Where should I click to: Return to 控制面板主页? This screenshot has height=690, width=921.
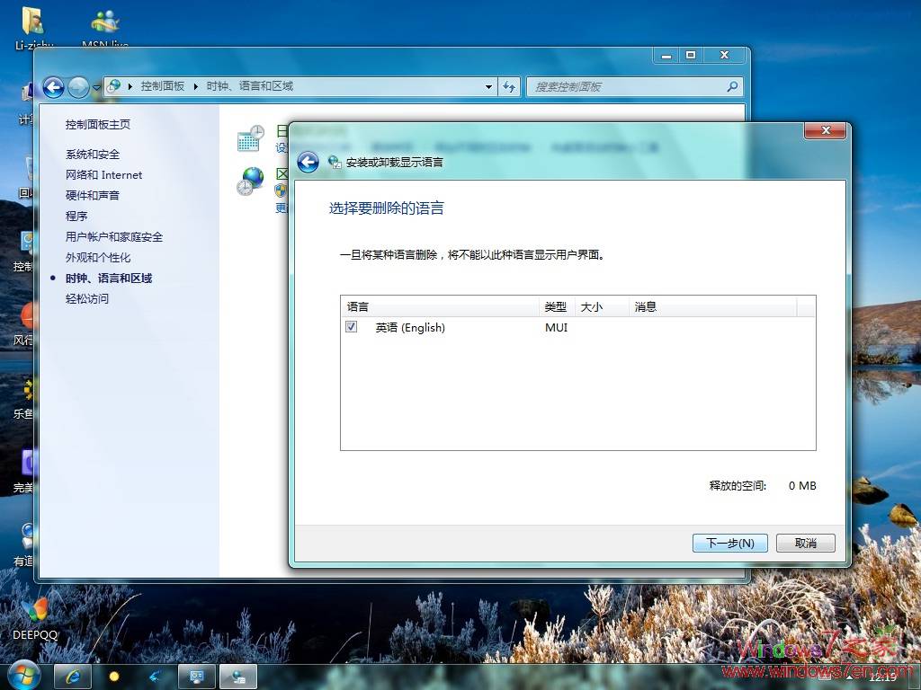(99, 124)
